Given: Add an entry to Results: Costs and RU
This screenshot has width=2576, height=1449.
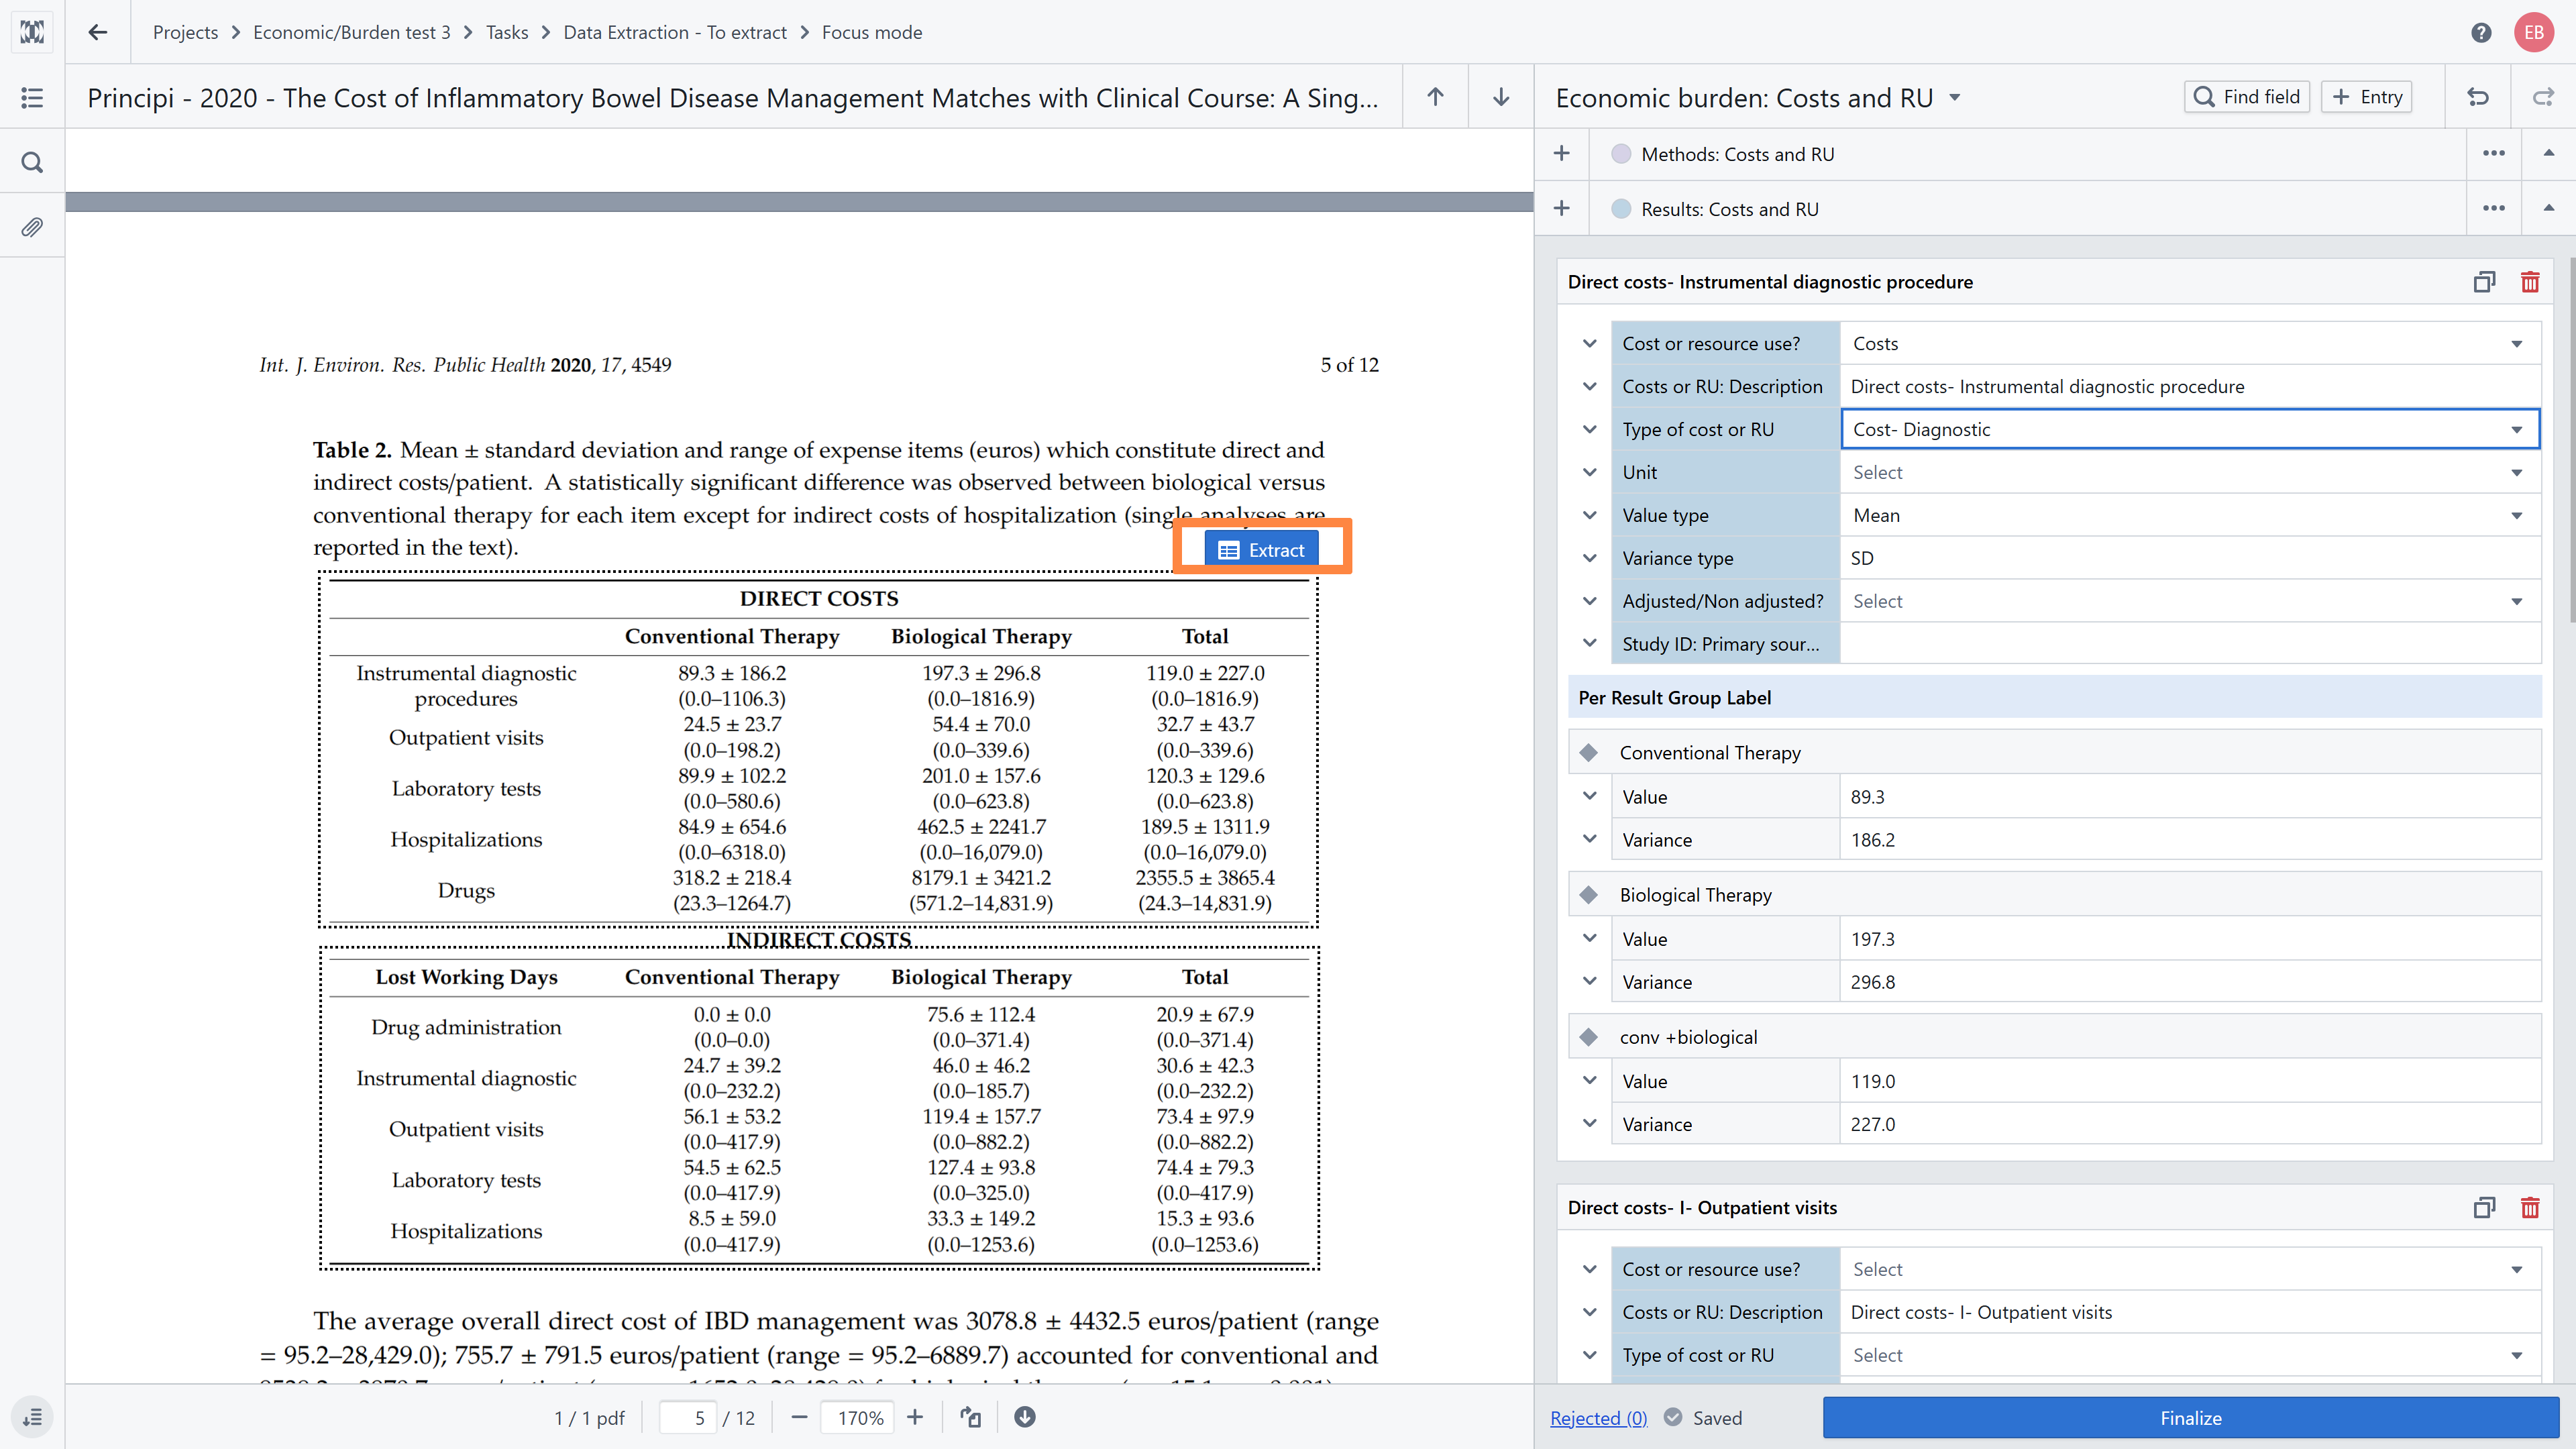Looking at the screenshot, I should point(1562,209).
